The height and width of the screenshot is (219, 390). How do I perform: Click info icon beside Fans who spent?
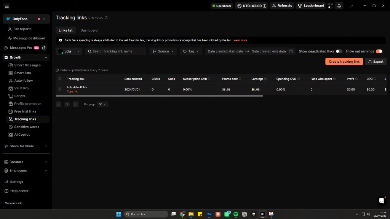click(334, 79)
